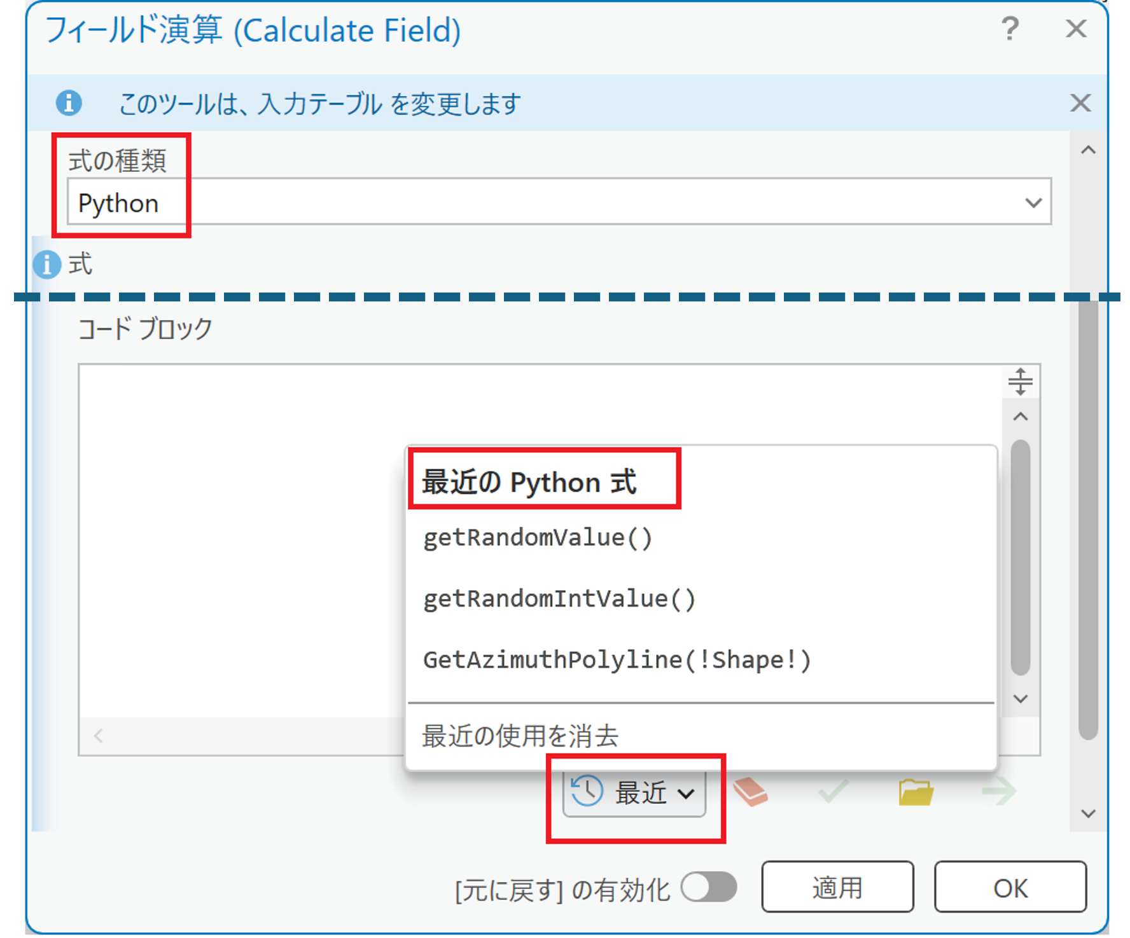
Task: Toggle the [元に戻す] の有効化 switch
Action: pos(709,887)
